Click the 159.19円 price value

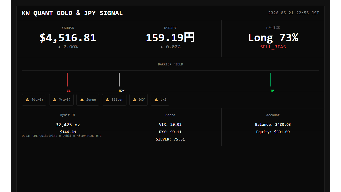[170, 38]
